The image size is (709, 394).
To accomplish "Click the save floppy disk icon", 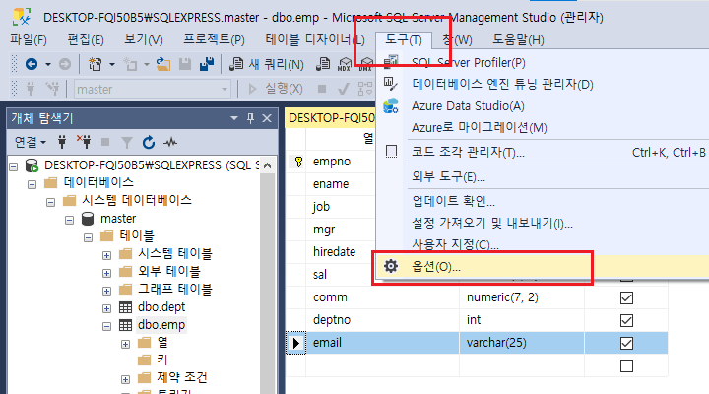I will click(x=185, y=64).
